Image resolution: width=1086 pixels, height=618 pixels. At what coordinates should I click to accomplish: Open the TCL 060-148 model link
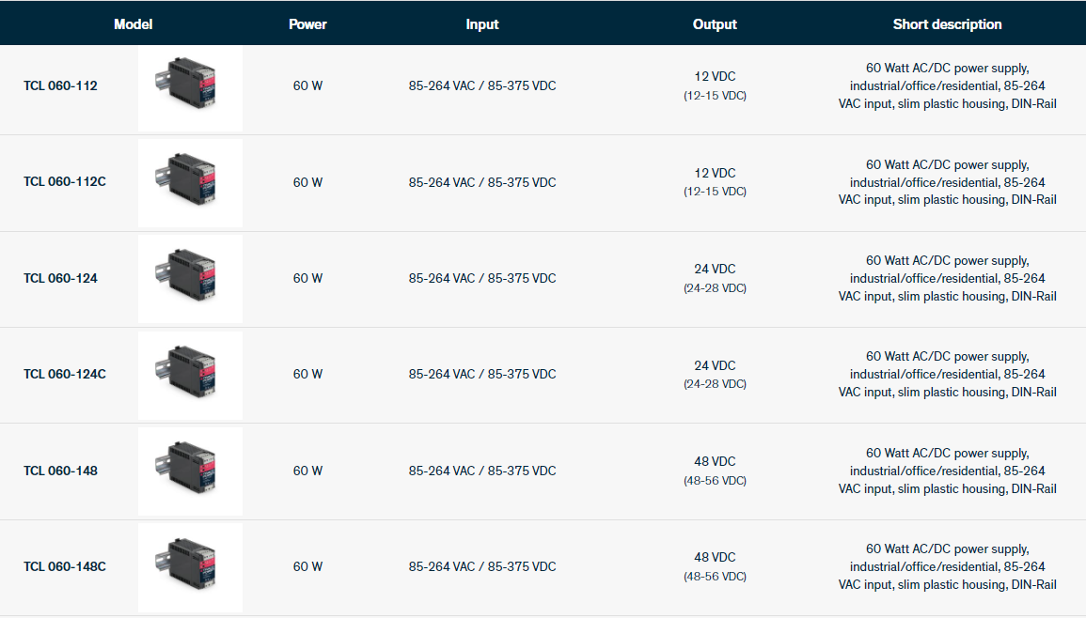click(60, 471)
